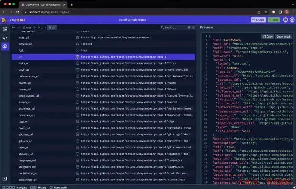
Task: Click the quote icon on description row
Action: point(77,44)
